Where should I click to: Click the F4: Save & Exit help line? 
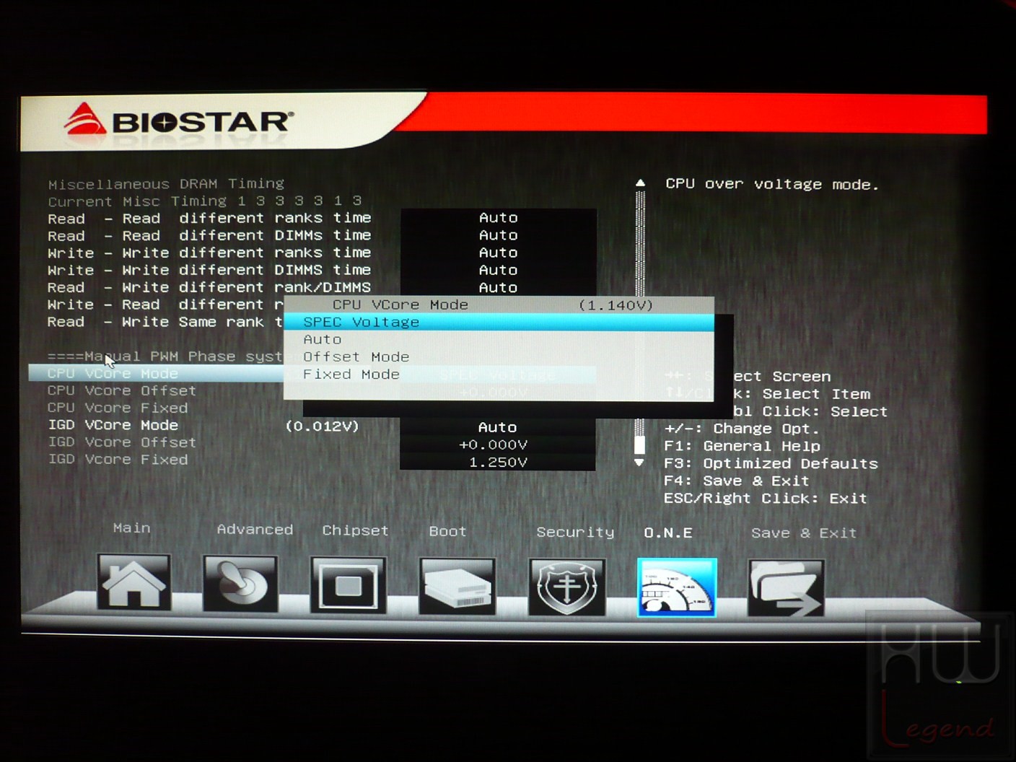pyautogui.click(x=736, y=481)
